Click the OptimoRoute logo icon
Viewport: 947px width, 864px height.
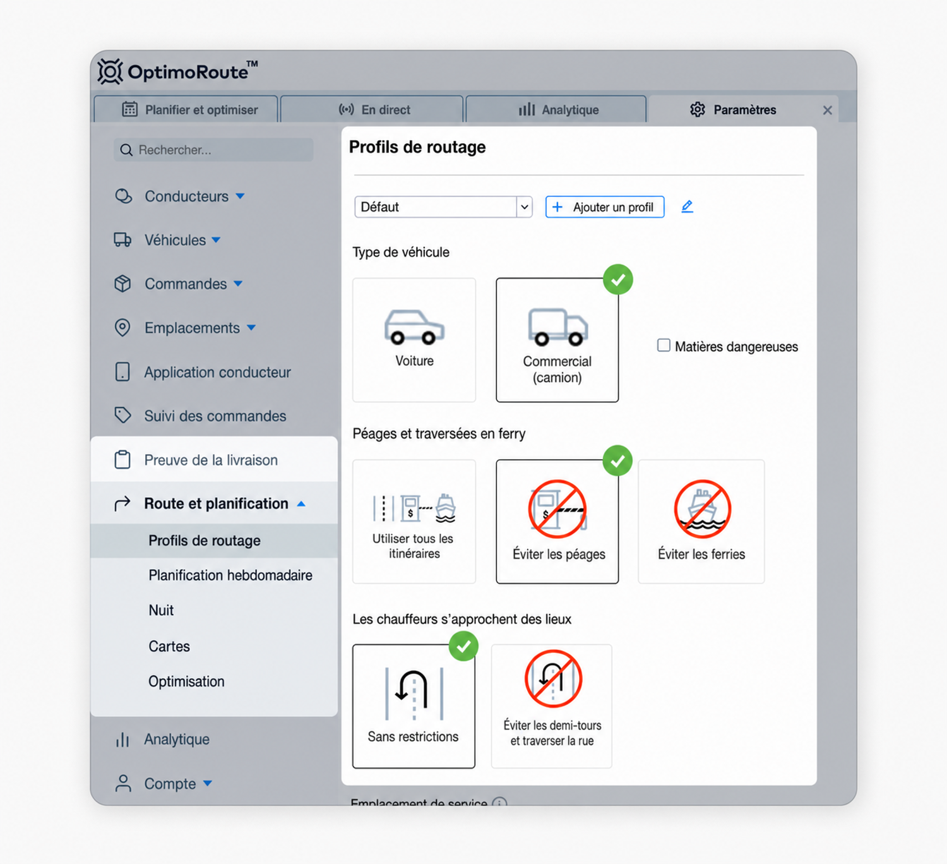(x=110, y=71)
